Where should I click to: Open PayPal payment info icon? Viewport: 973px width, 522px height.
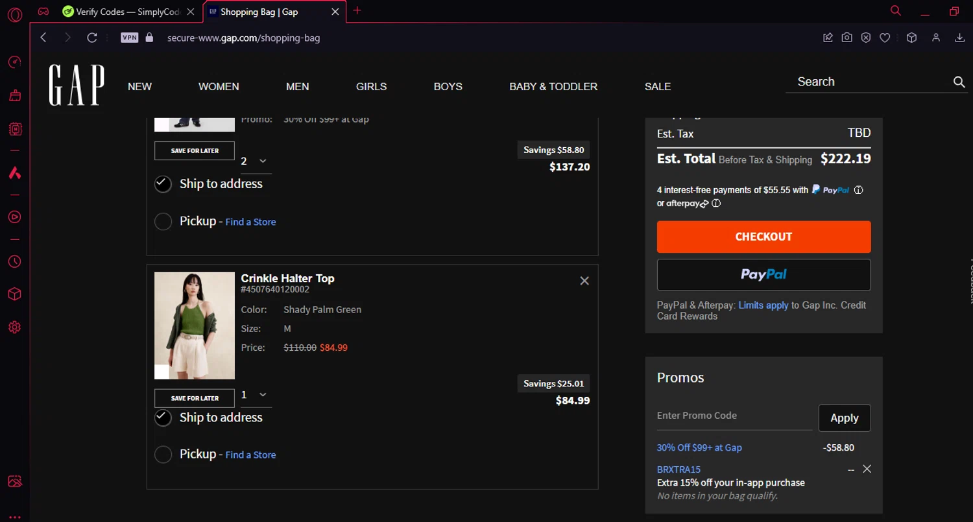(859, 190)
